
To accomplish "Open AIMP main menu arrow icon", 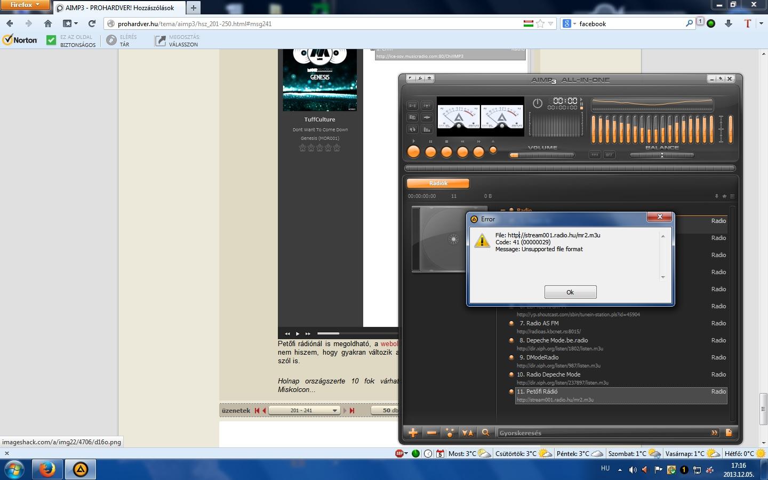I will point(411,78).
